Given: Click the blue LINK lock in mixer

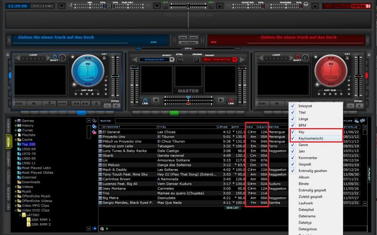Looking at the screenshot, I should pos(145,100).
